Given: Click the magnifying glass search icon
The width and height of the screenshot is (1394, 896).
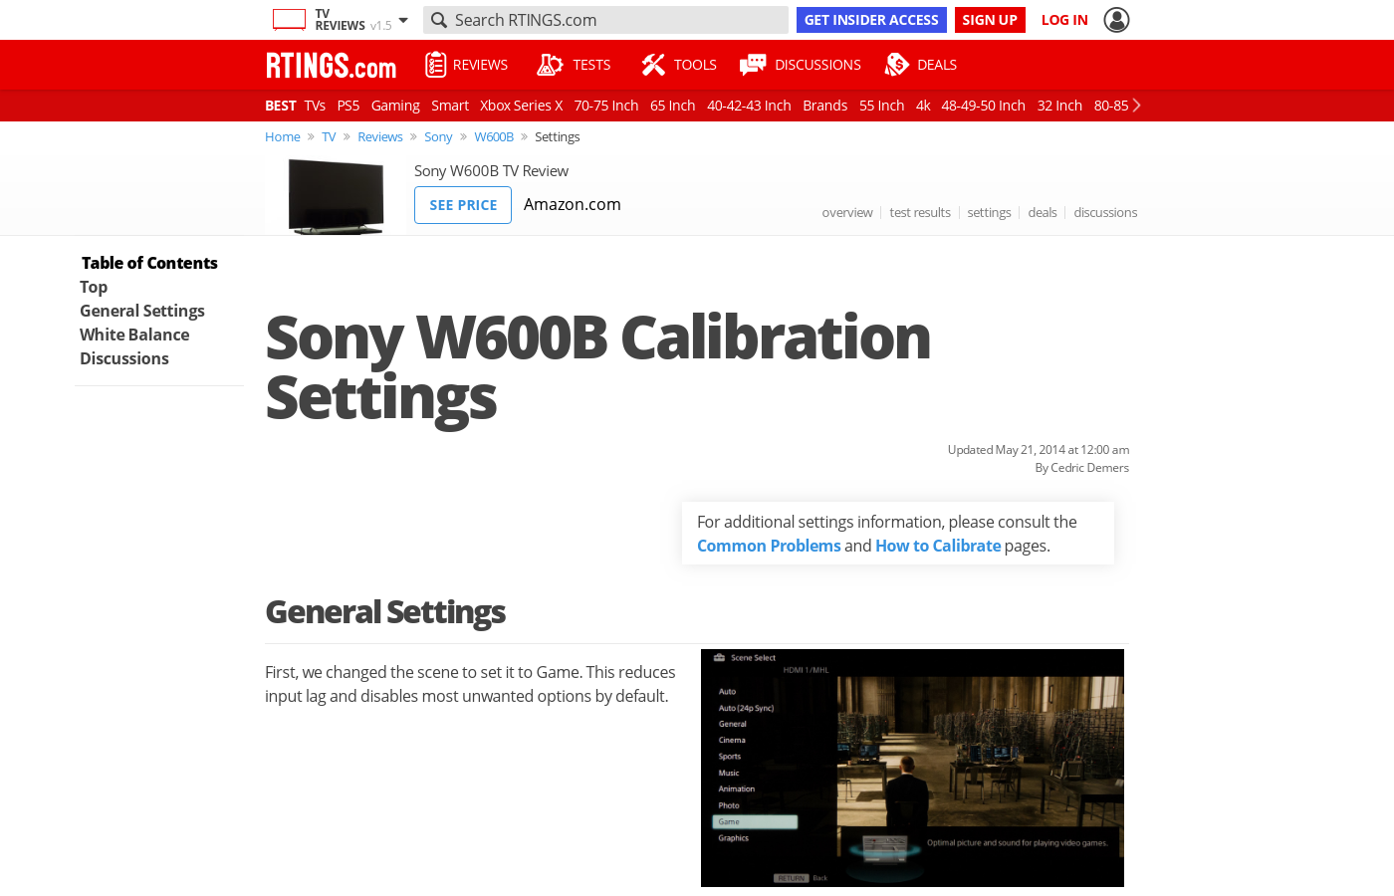Looking at the screenshot, I should point(438,20).
